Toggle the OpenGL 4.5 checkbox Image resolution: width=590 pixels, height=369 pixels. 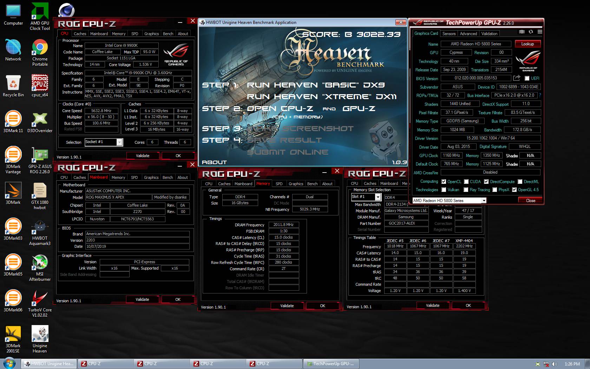[x=514, y=190]
